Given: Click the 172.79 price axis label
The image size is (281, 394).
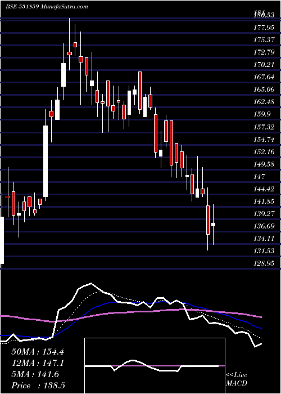Looking at the screenshot, I should pyautogui.click(x=264, y=52).
